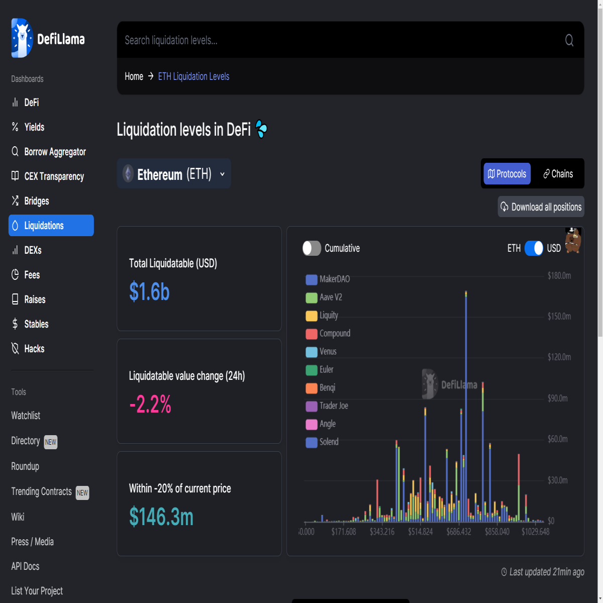This screenshot has width=603, height=603.
Task: Open the Borrow Aggregator menu item
Action: 51,152
